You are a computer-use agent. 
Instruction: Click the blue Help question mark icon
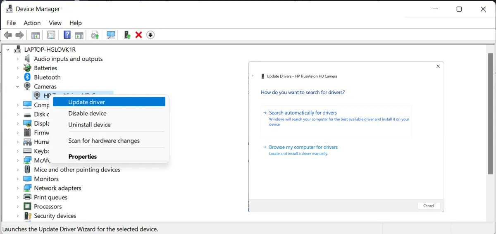67,35
